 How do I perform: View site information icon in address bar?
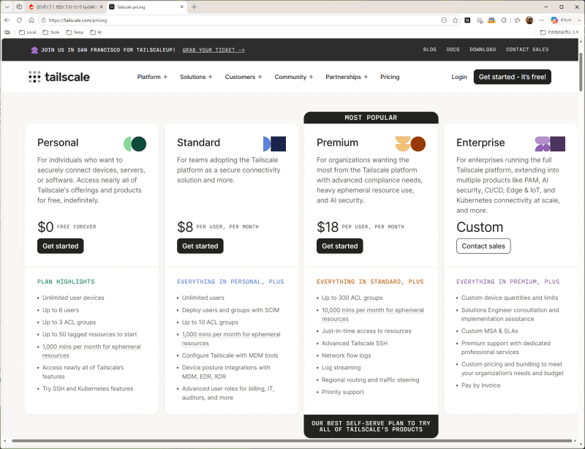tap(43, 20)
